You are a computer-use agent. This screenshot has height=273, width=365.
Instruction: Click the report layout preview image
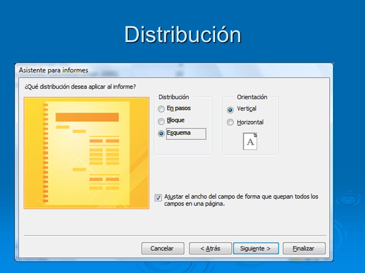(x=86, y=153)
